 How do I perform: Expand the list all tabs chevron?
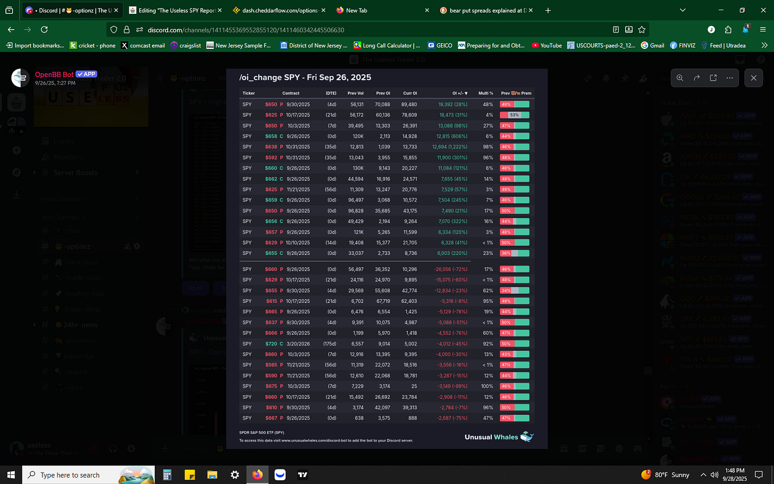[683, 10]
